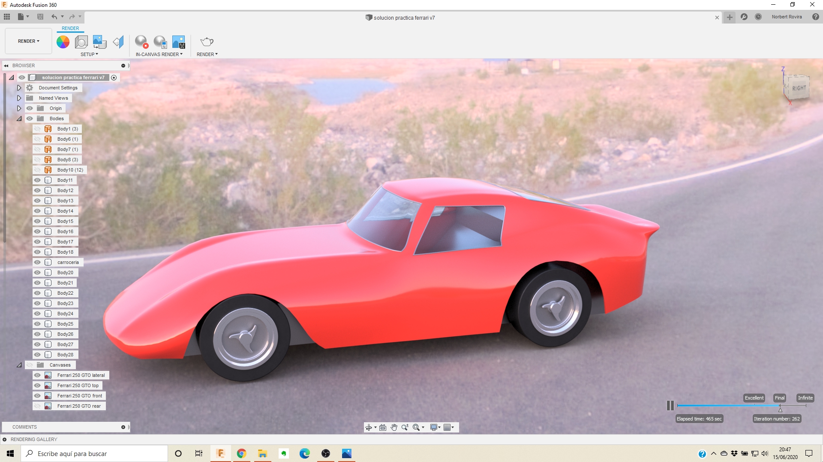Expand the Named Views folder
This screenshot has width=823, height=462.
tap(19, 98)
